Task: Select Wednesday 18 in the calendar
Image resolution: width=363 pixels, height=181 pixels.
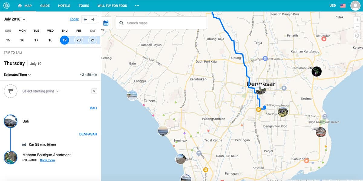Action: pyautogui.click(x=51, y=40)
